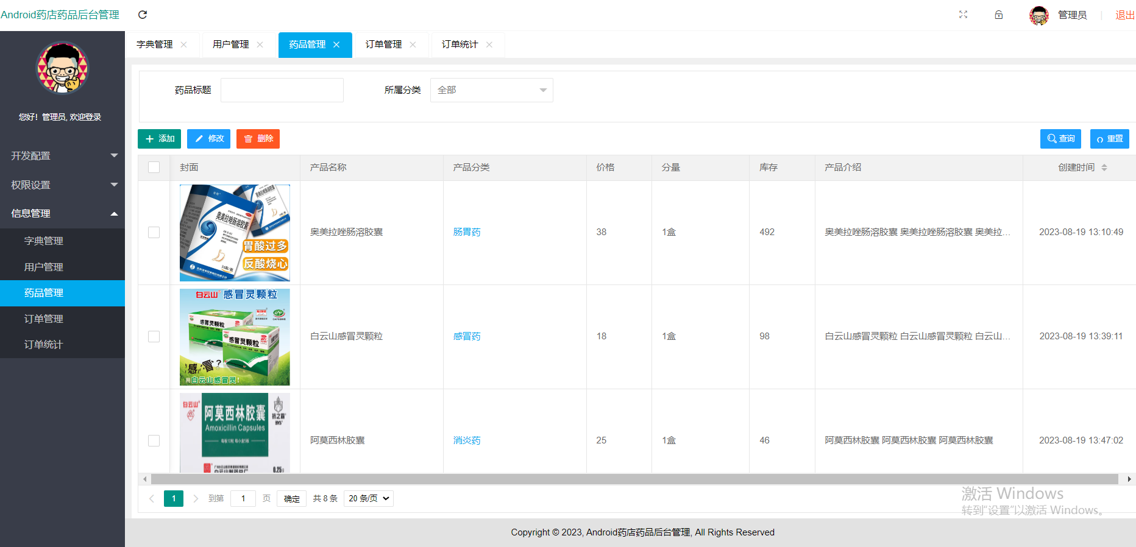Switch to the 用户管理 tab

(231, 44)
